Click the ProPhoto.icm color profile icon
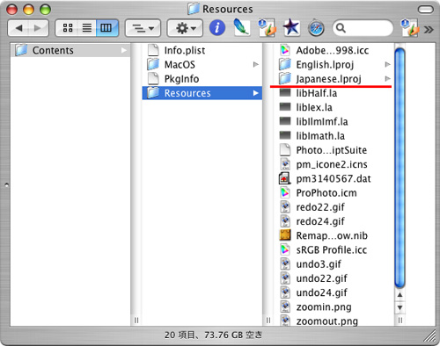Screen dimensions: 440x346 (x=285, y=193)
